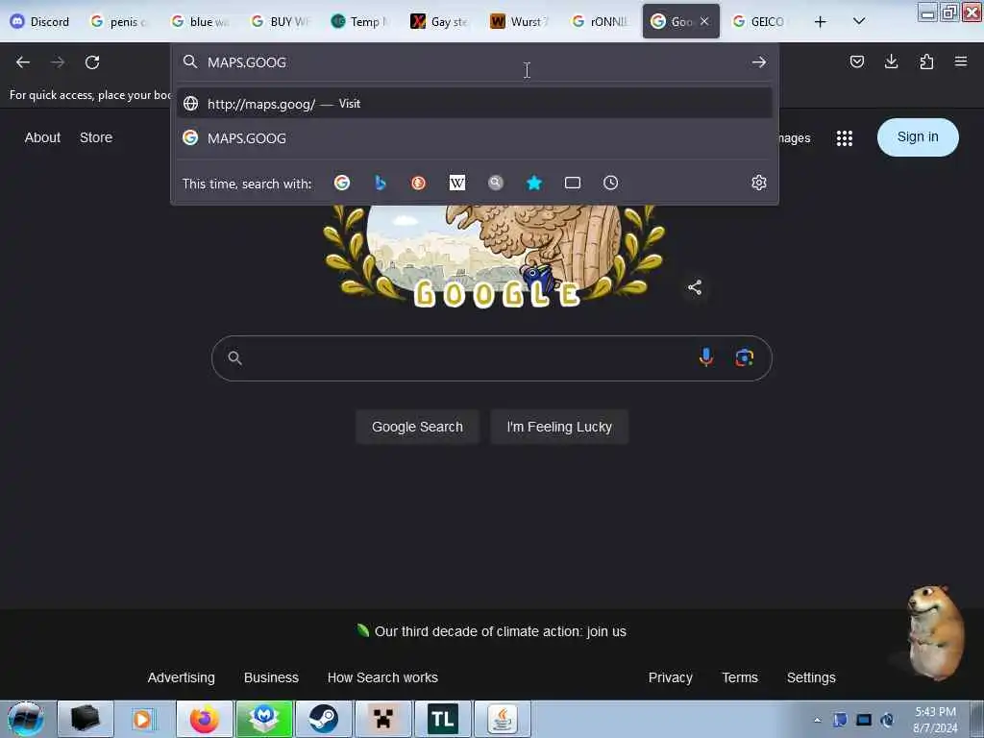Open the Terms footer link
The image size is (984, 738).
point(740,677)
